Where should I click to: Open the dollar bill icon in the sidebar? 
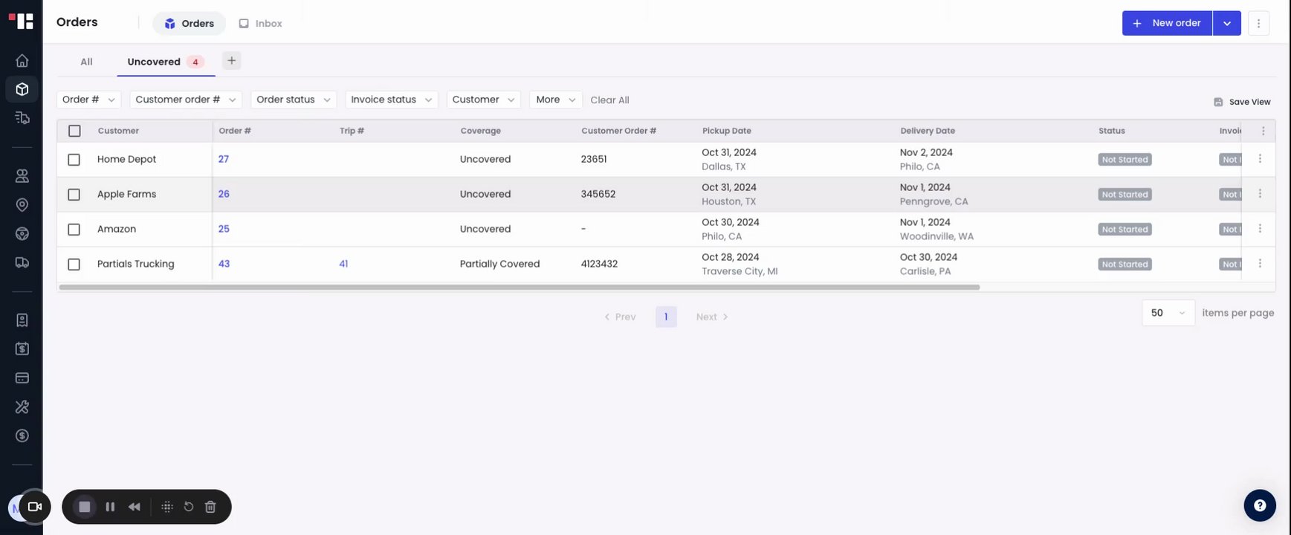(x=22, y=348)
